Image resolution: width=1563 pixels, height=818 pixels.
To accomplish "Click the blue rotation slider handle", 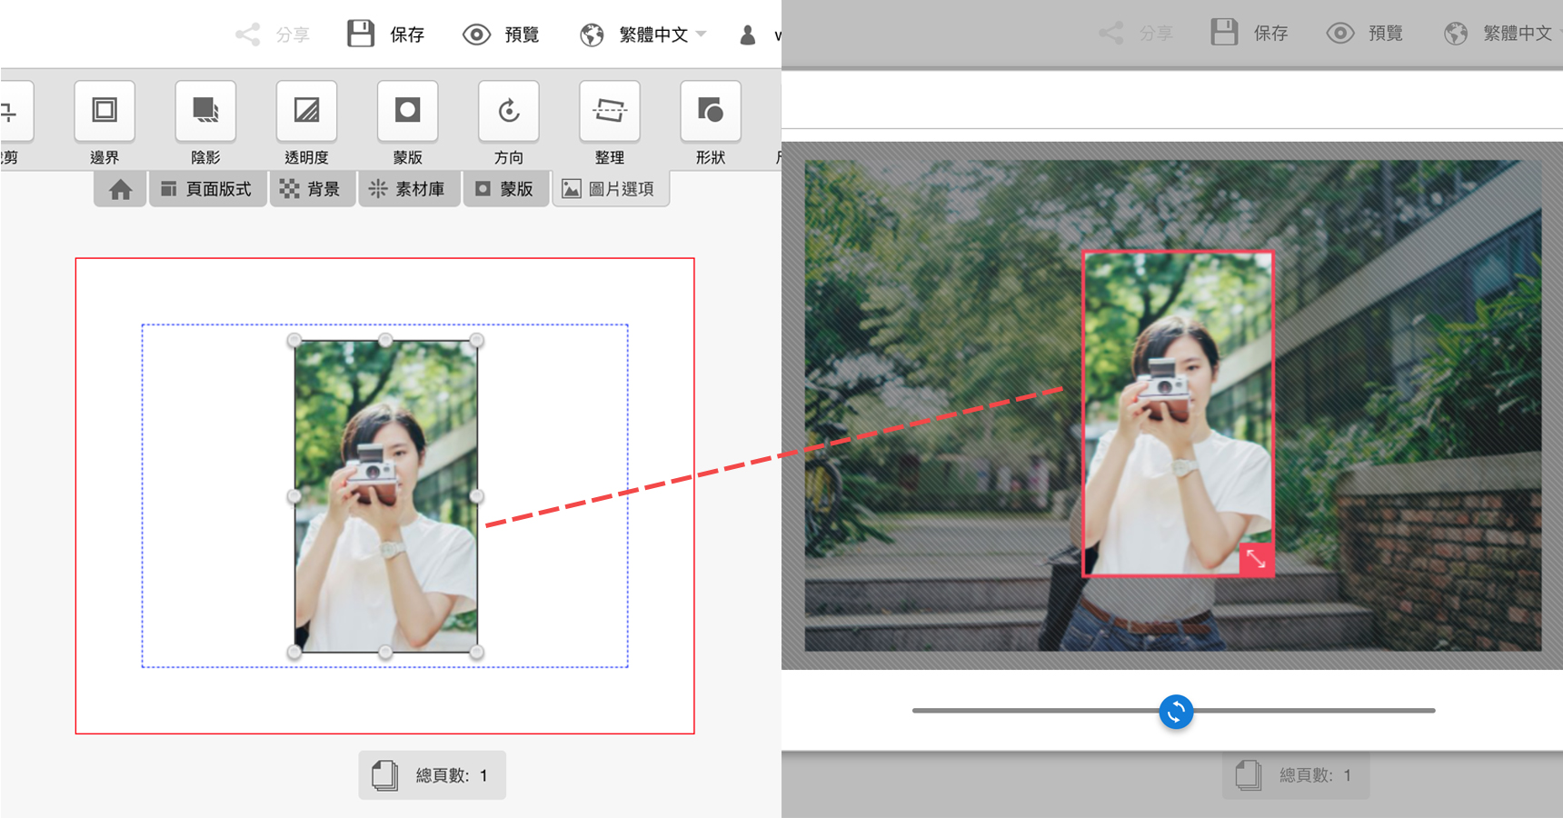I will point(1176,712).
